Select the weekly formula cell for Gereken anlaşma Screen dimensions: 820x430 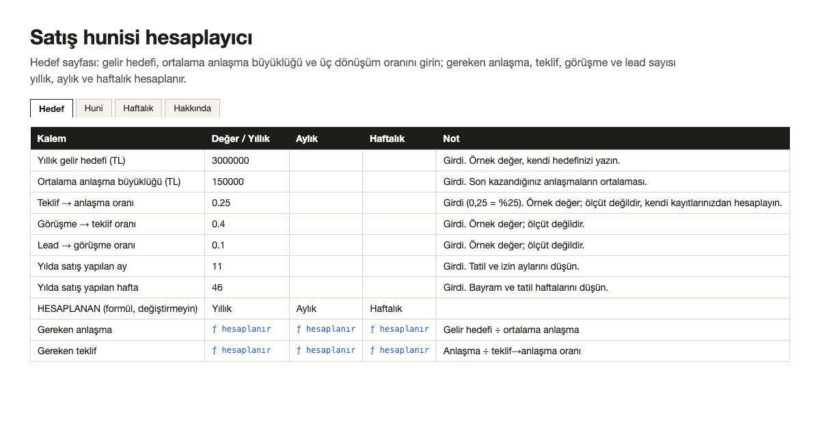[399, 330]
